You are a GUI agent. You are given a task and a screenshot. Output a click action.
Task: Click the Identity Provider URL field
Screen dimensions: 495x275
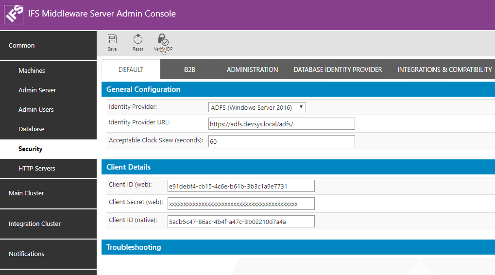click(x=281, y=124)
